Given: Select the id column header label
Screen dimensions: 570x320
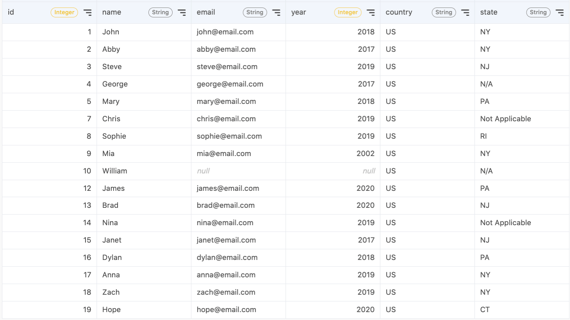Looking at the screenshot, I should tap(11, 12).
